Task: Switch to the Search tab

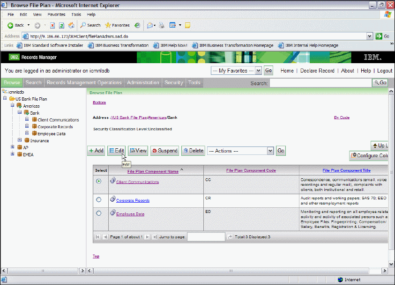Action: [34, 82]
